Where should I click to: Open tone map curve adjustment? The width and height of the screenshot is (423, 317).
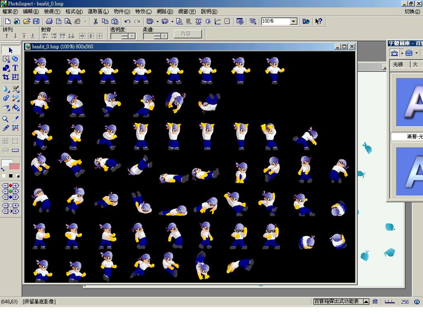(x=217, y=21)
